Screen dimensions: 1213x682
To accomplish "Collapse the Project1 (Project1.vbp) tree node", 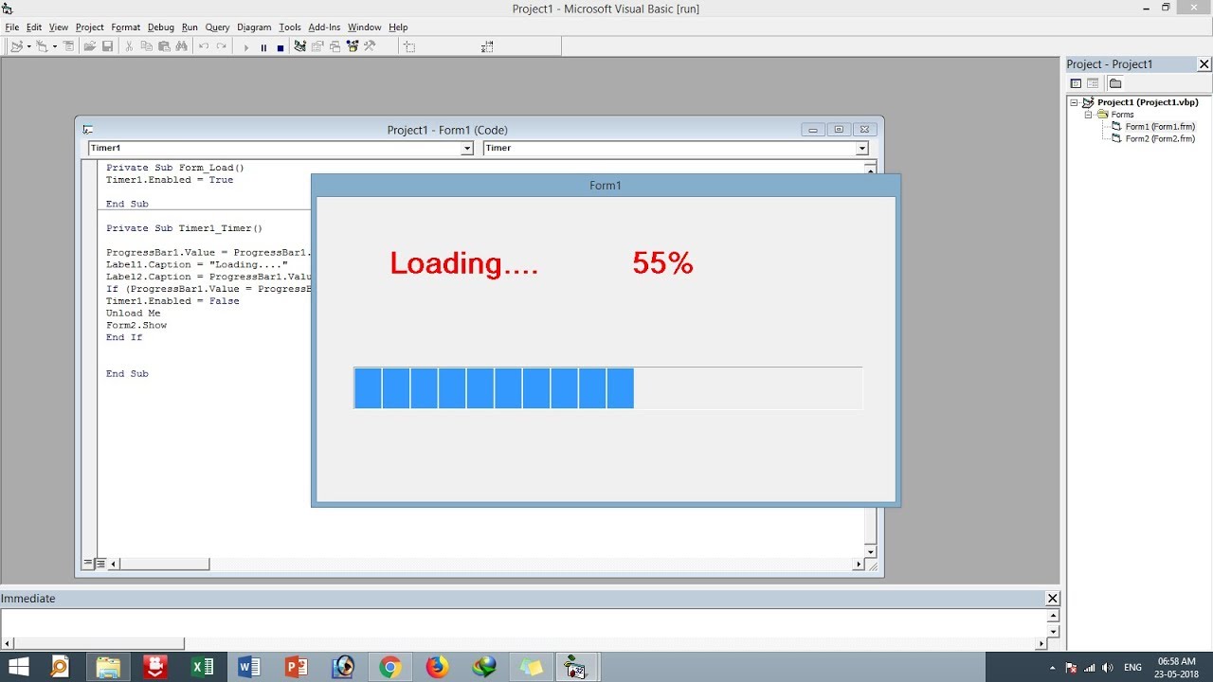I will click(x=1074, y=102).
